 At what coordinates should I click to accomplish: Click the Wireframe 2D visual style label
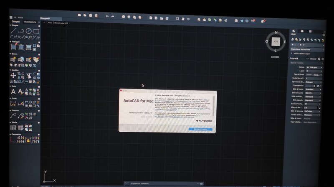pyautogui.click(x=61, y=23)
